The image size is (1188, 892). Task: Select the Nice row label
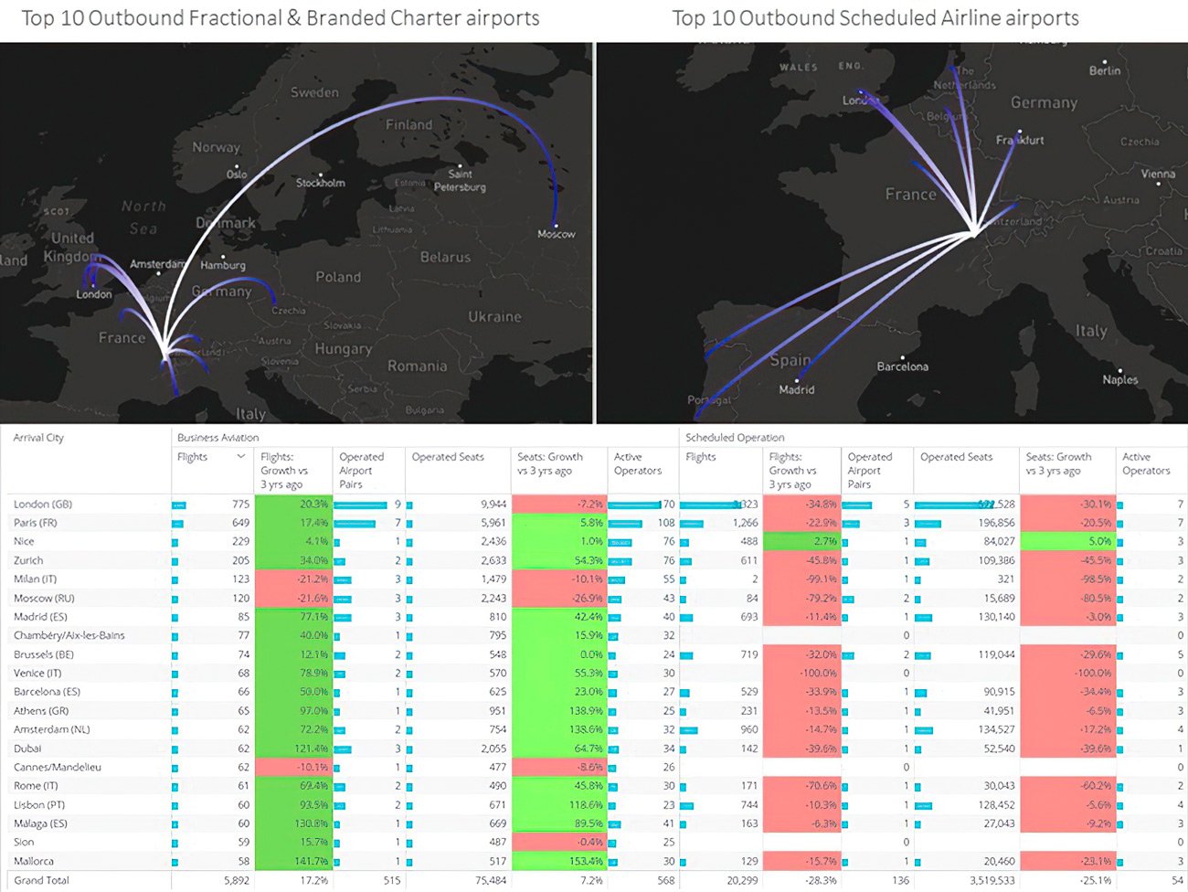click(x=24, y=542)
